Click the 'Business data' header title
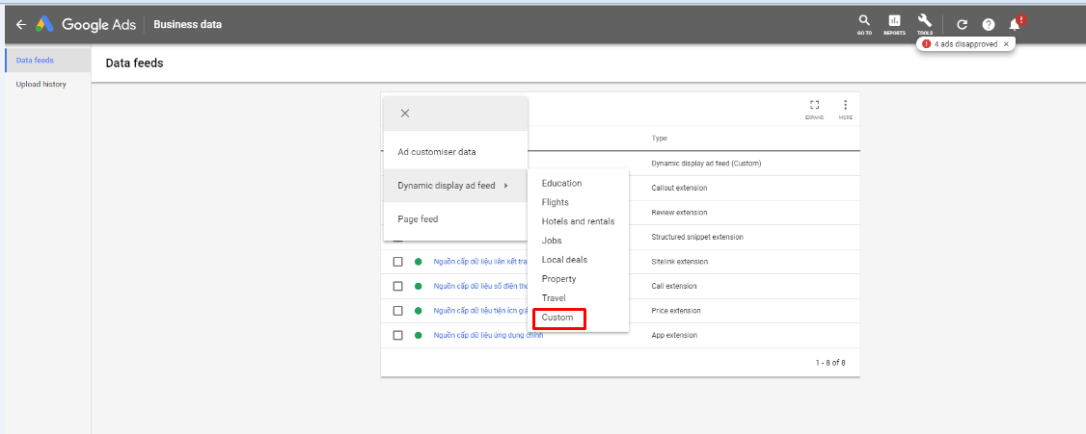1086x434 pixels. [x=188, y=24]
